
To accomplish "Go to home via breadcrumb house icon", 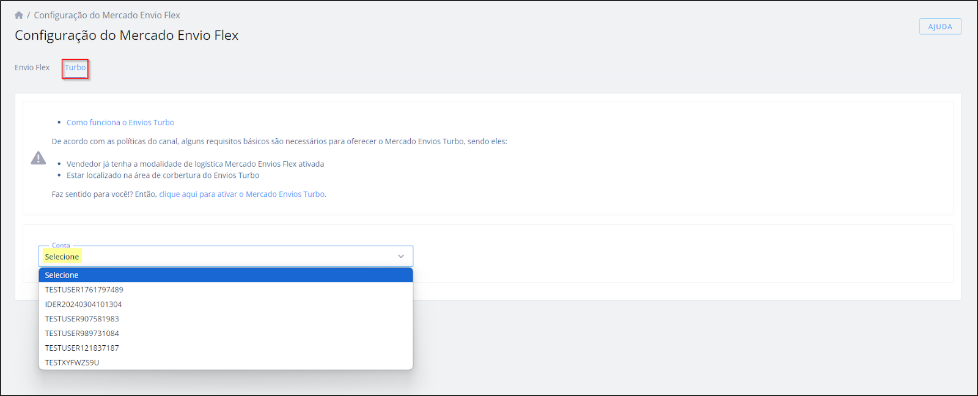I will (x=19, y=15).
